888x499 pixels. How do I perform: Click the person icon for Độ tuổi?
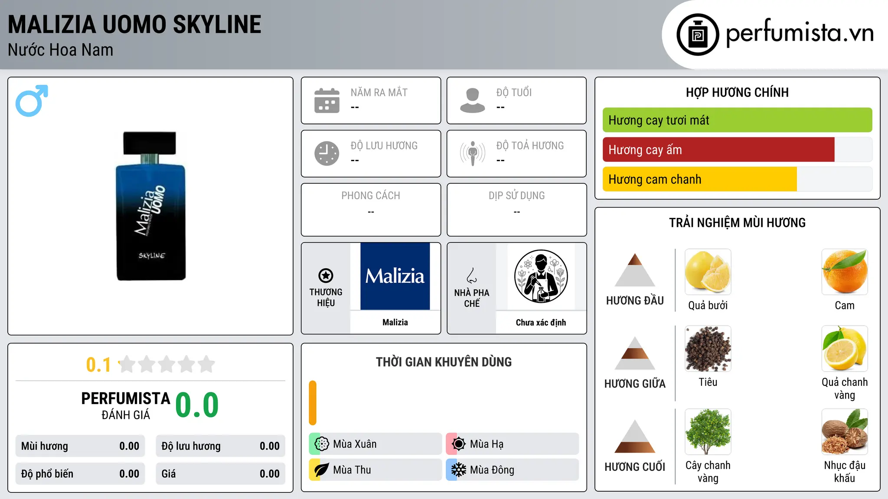pyautogui.click(x=472, y=100)
